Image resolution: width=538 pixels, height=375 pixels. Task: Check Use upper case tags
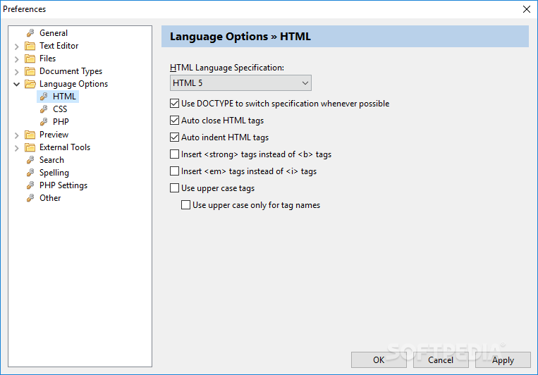pos(175,188)
